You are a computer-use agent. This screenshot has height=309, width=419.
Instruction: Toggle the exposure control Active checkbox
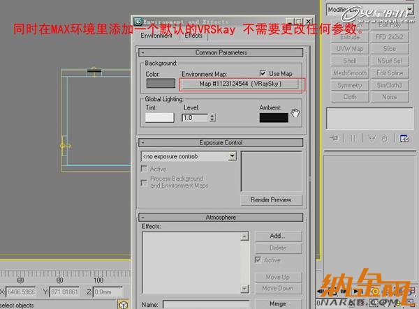[x=144, y=169]
